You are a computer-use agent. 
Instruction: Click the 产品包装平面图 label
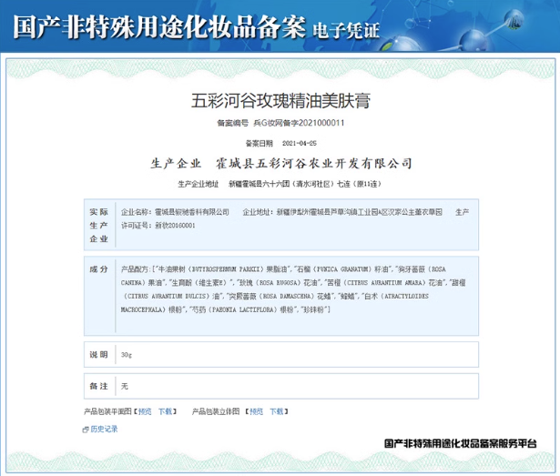[x=107, y=411]
